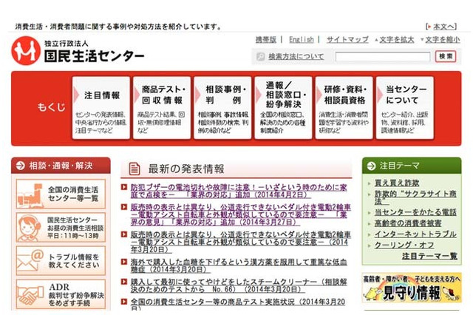Open the 当センターをかたる電話 theme link

pos(415,212)
